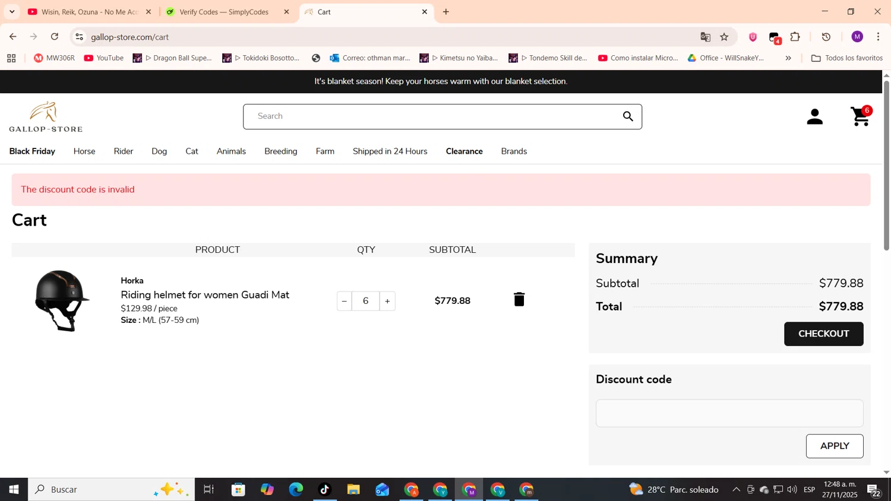Increase helmet quantity with plus button

(387, 301)
